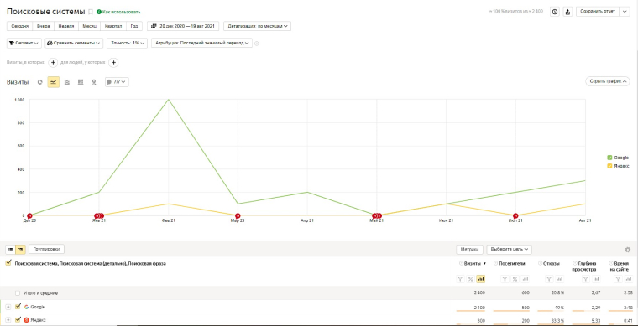Open the map chart view icon
The width and height of the screenshot is (638, 326).
tap(93, 82)
